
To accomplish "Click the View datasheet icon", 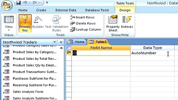I will coord(9,19).
